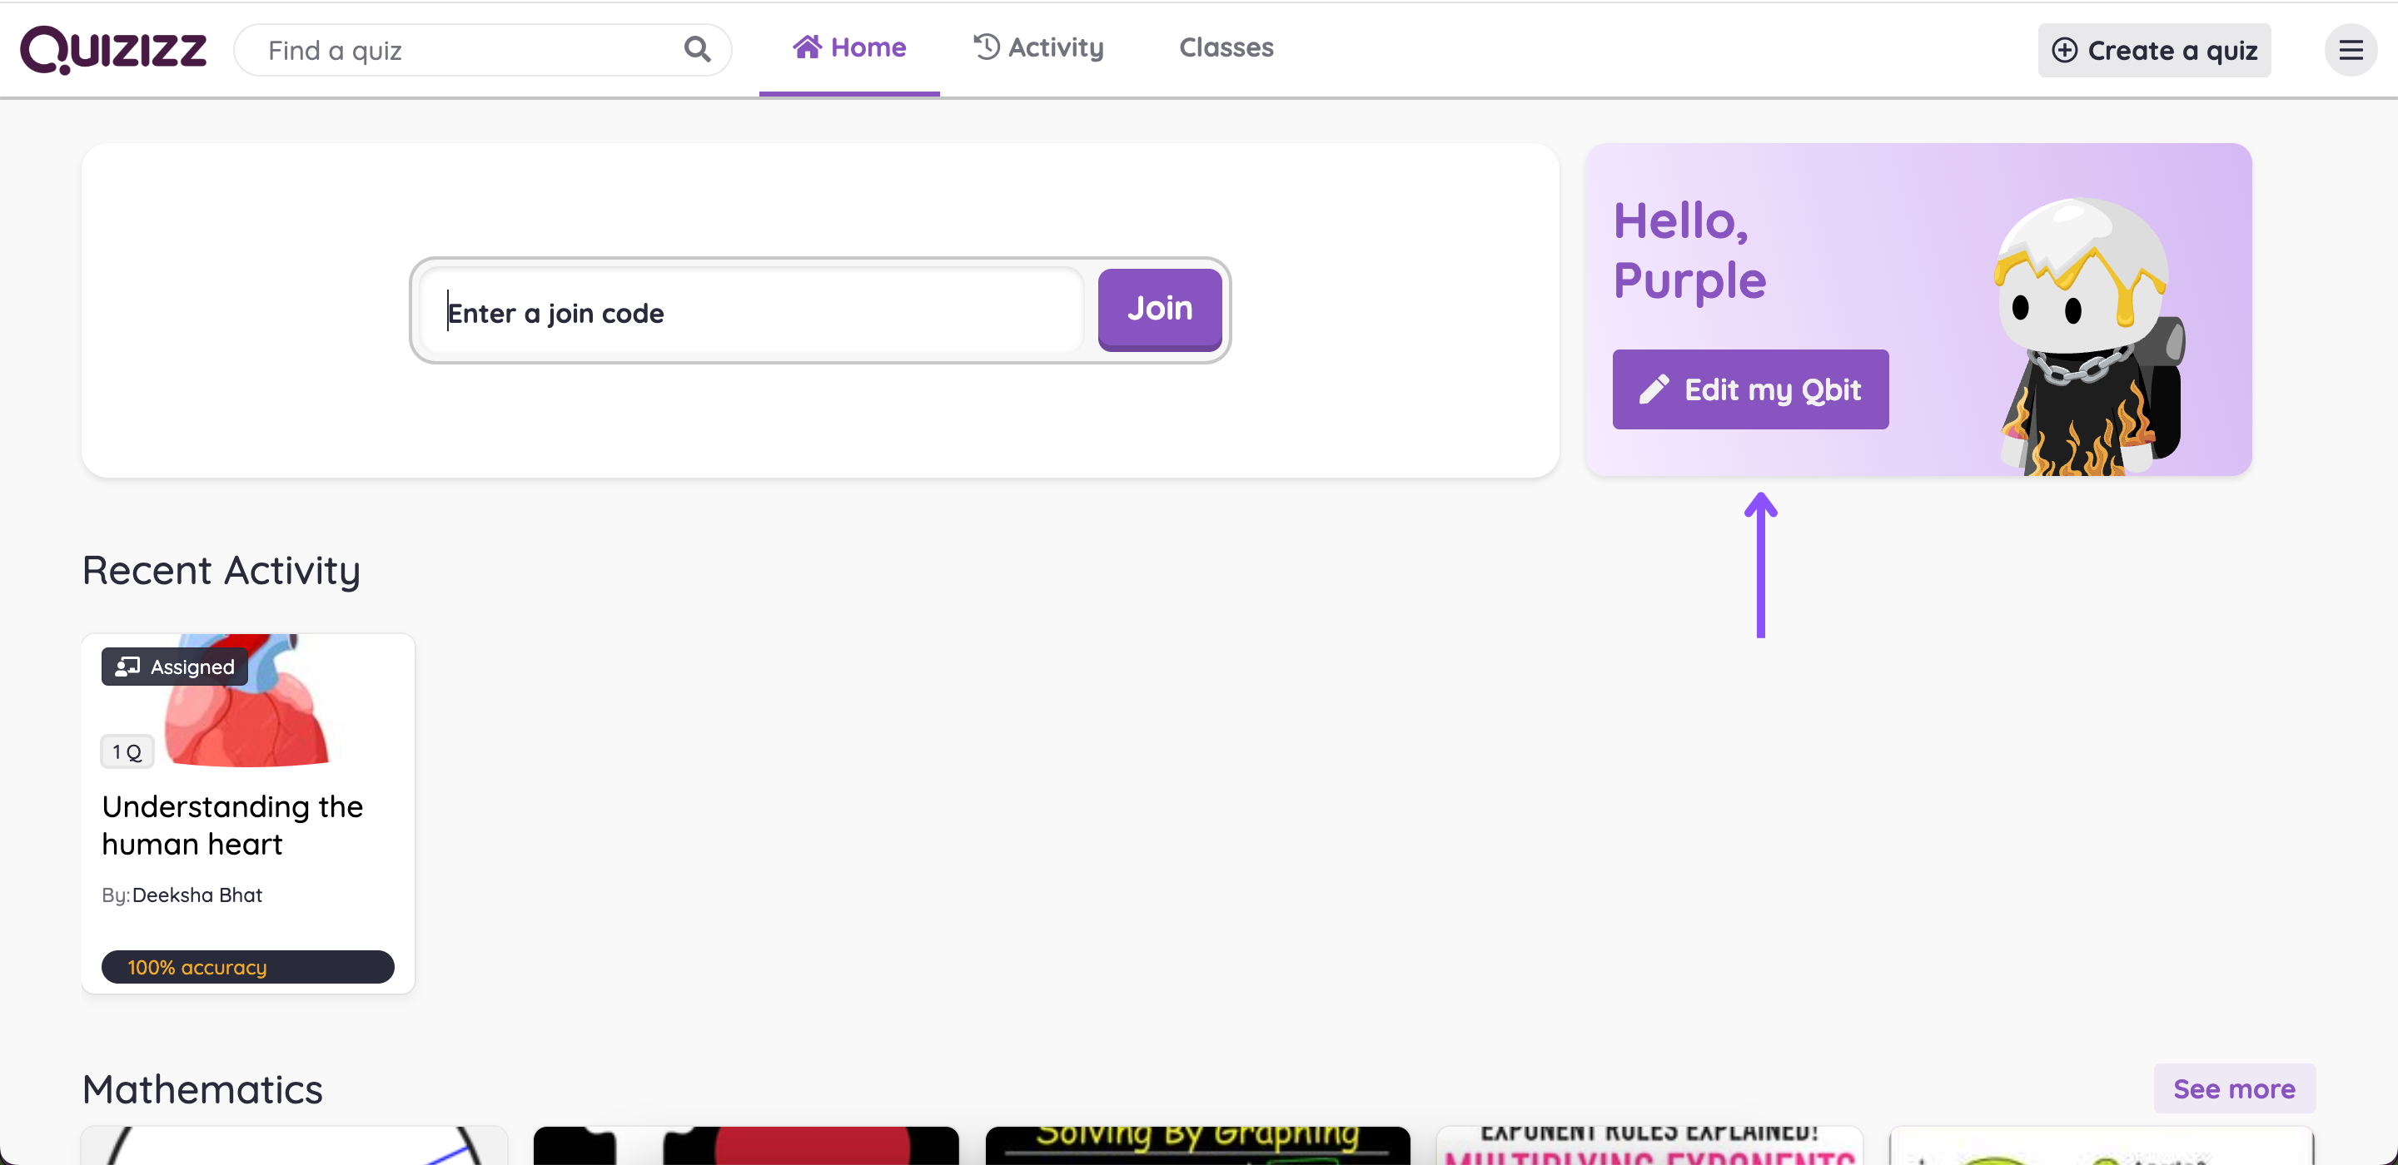This screenshot has height=1165, width=2398.
Task: Click the 1 Q question count badge
Action: pyautogui.click(x=127, y=751)
